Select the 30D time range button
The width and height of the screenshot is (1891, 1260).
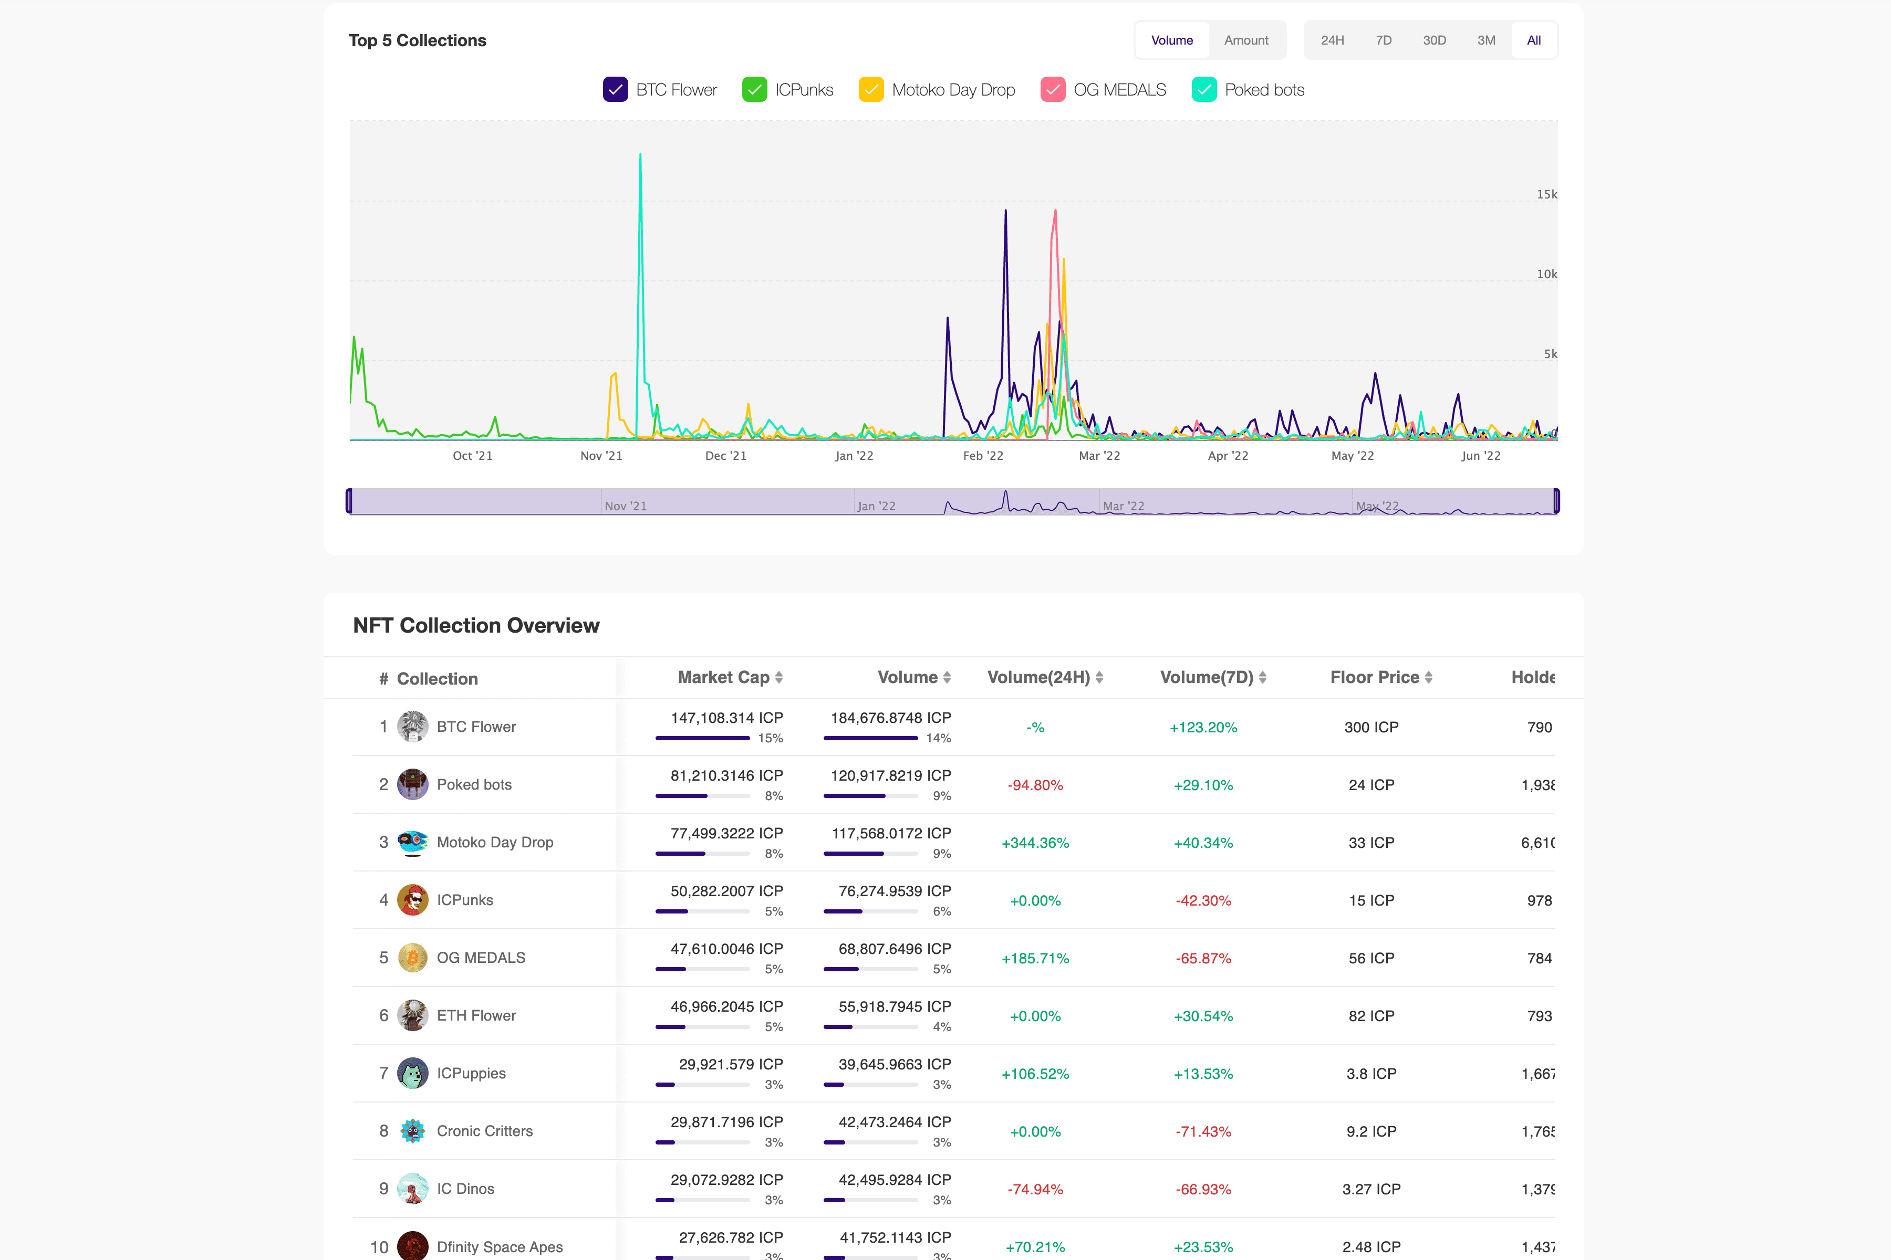(x=1433, y=40)
